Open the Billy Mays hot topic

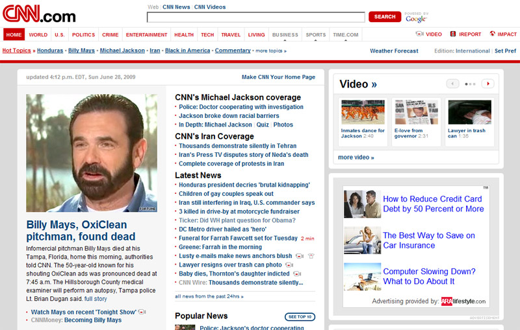pos(82,51)
